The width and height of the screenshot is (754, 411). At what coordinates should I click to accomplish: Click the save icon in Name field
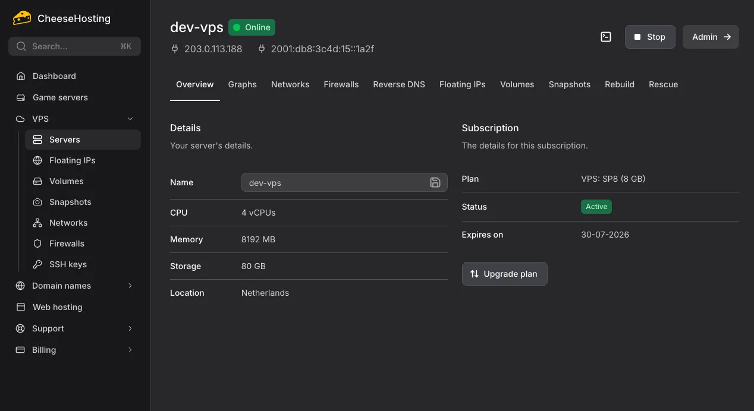(435, 182)
